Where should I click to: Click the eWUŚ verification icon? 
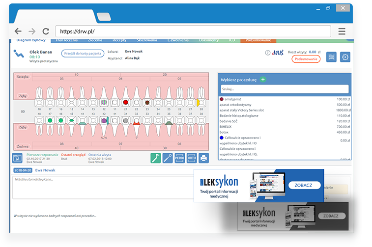coord(277,53)
